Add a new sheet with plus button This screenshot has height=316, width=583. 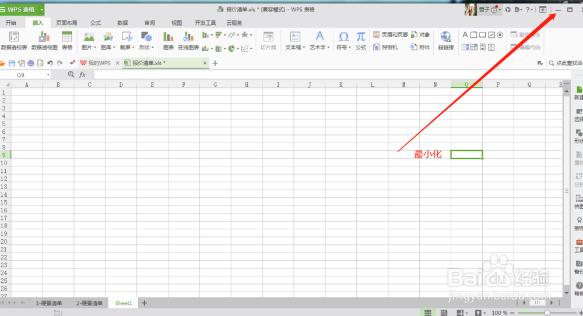144,303
